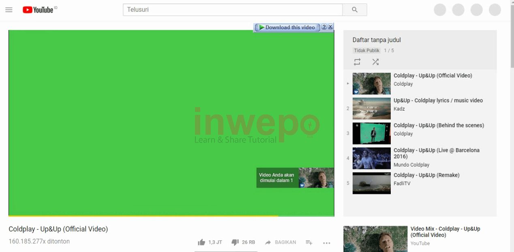Open the Mundo Coldplay live video thumbnail
The image size is (514, 252).
pos(372,158)
